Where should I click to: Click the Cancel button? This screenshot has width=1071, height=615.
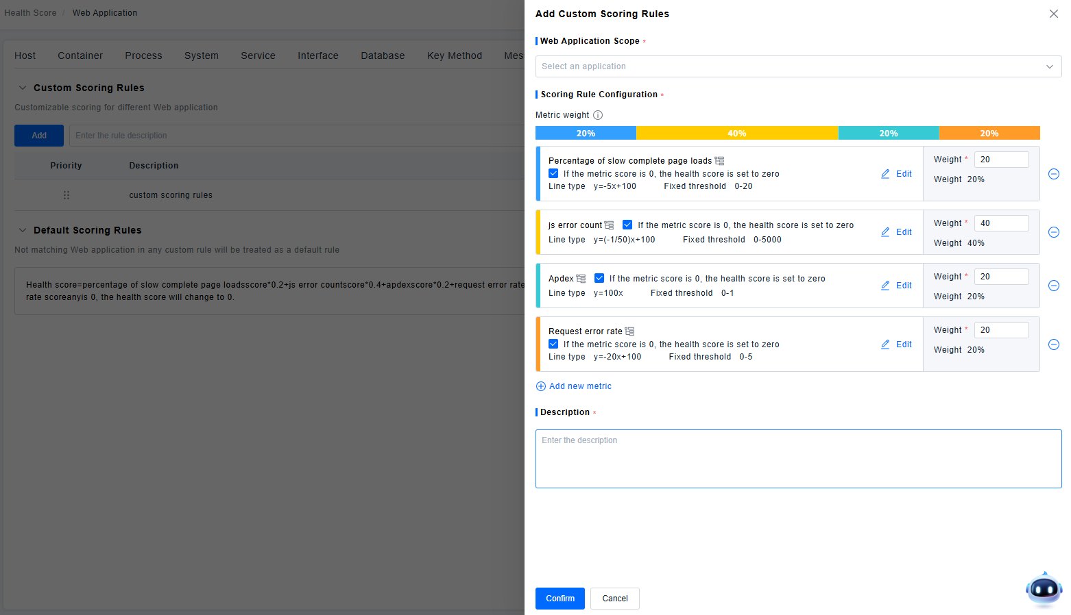click(x=614, y=599)
